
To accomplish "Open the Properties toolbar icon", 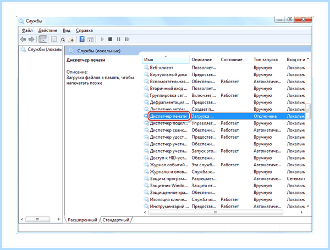I will (x=54, y=39).
